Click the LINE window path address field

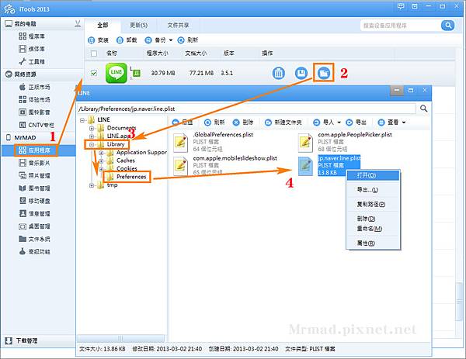(x=246, y=109)
